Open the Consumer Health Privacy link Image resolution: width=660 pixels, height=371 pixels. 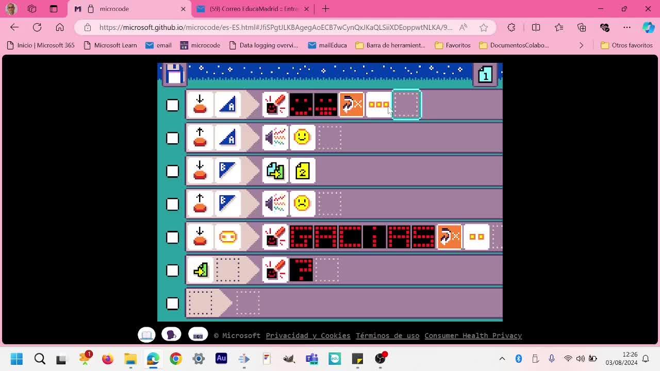(x=473, y=335)
